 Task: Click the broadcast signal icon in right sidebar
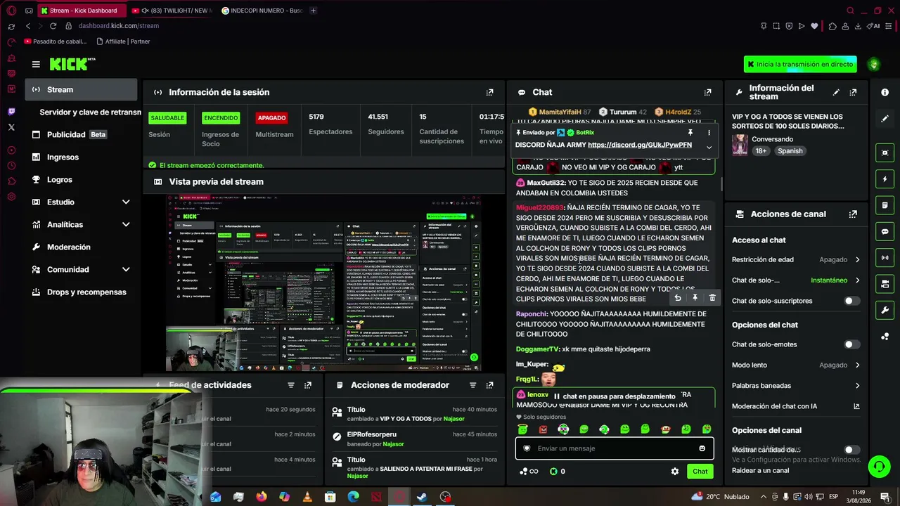(885, 258)
